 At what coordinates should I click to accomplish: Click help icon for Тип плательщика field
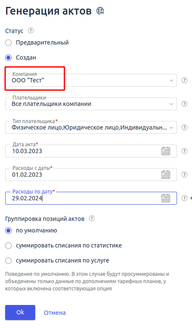[184, 127]
